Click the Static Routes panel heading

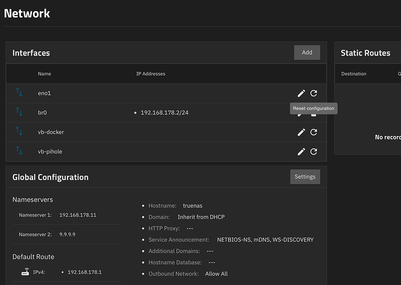366,53
